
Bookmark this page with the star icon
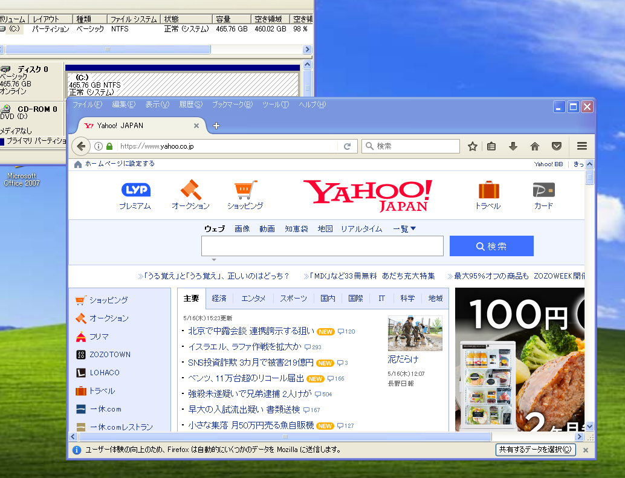point(472,146)
